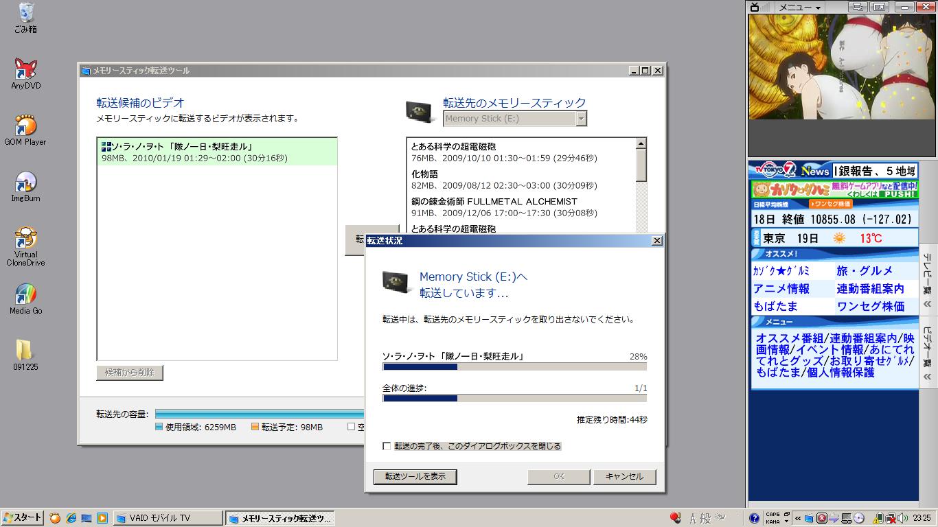938x527 pixels.
Task: Select the 化物語 video in destination list
Action: [522, 180]
